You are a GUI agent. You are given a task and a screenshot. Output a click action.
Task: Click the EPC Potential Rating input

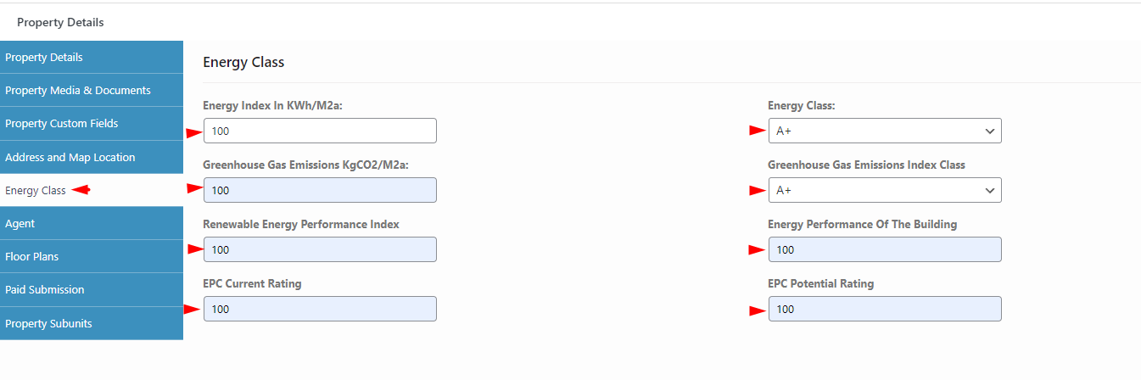[x=885, y=309]
